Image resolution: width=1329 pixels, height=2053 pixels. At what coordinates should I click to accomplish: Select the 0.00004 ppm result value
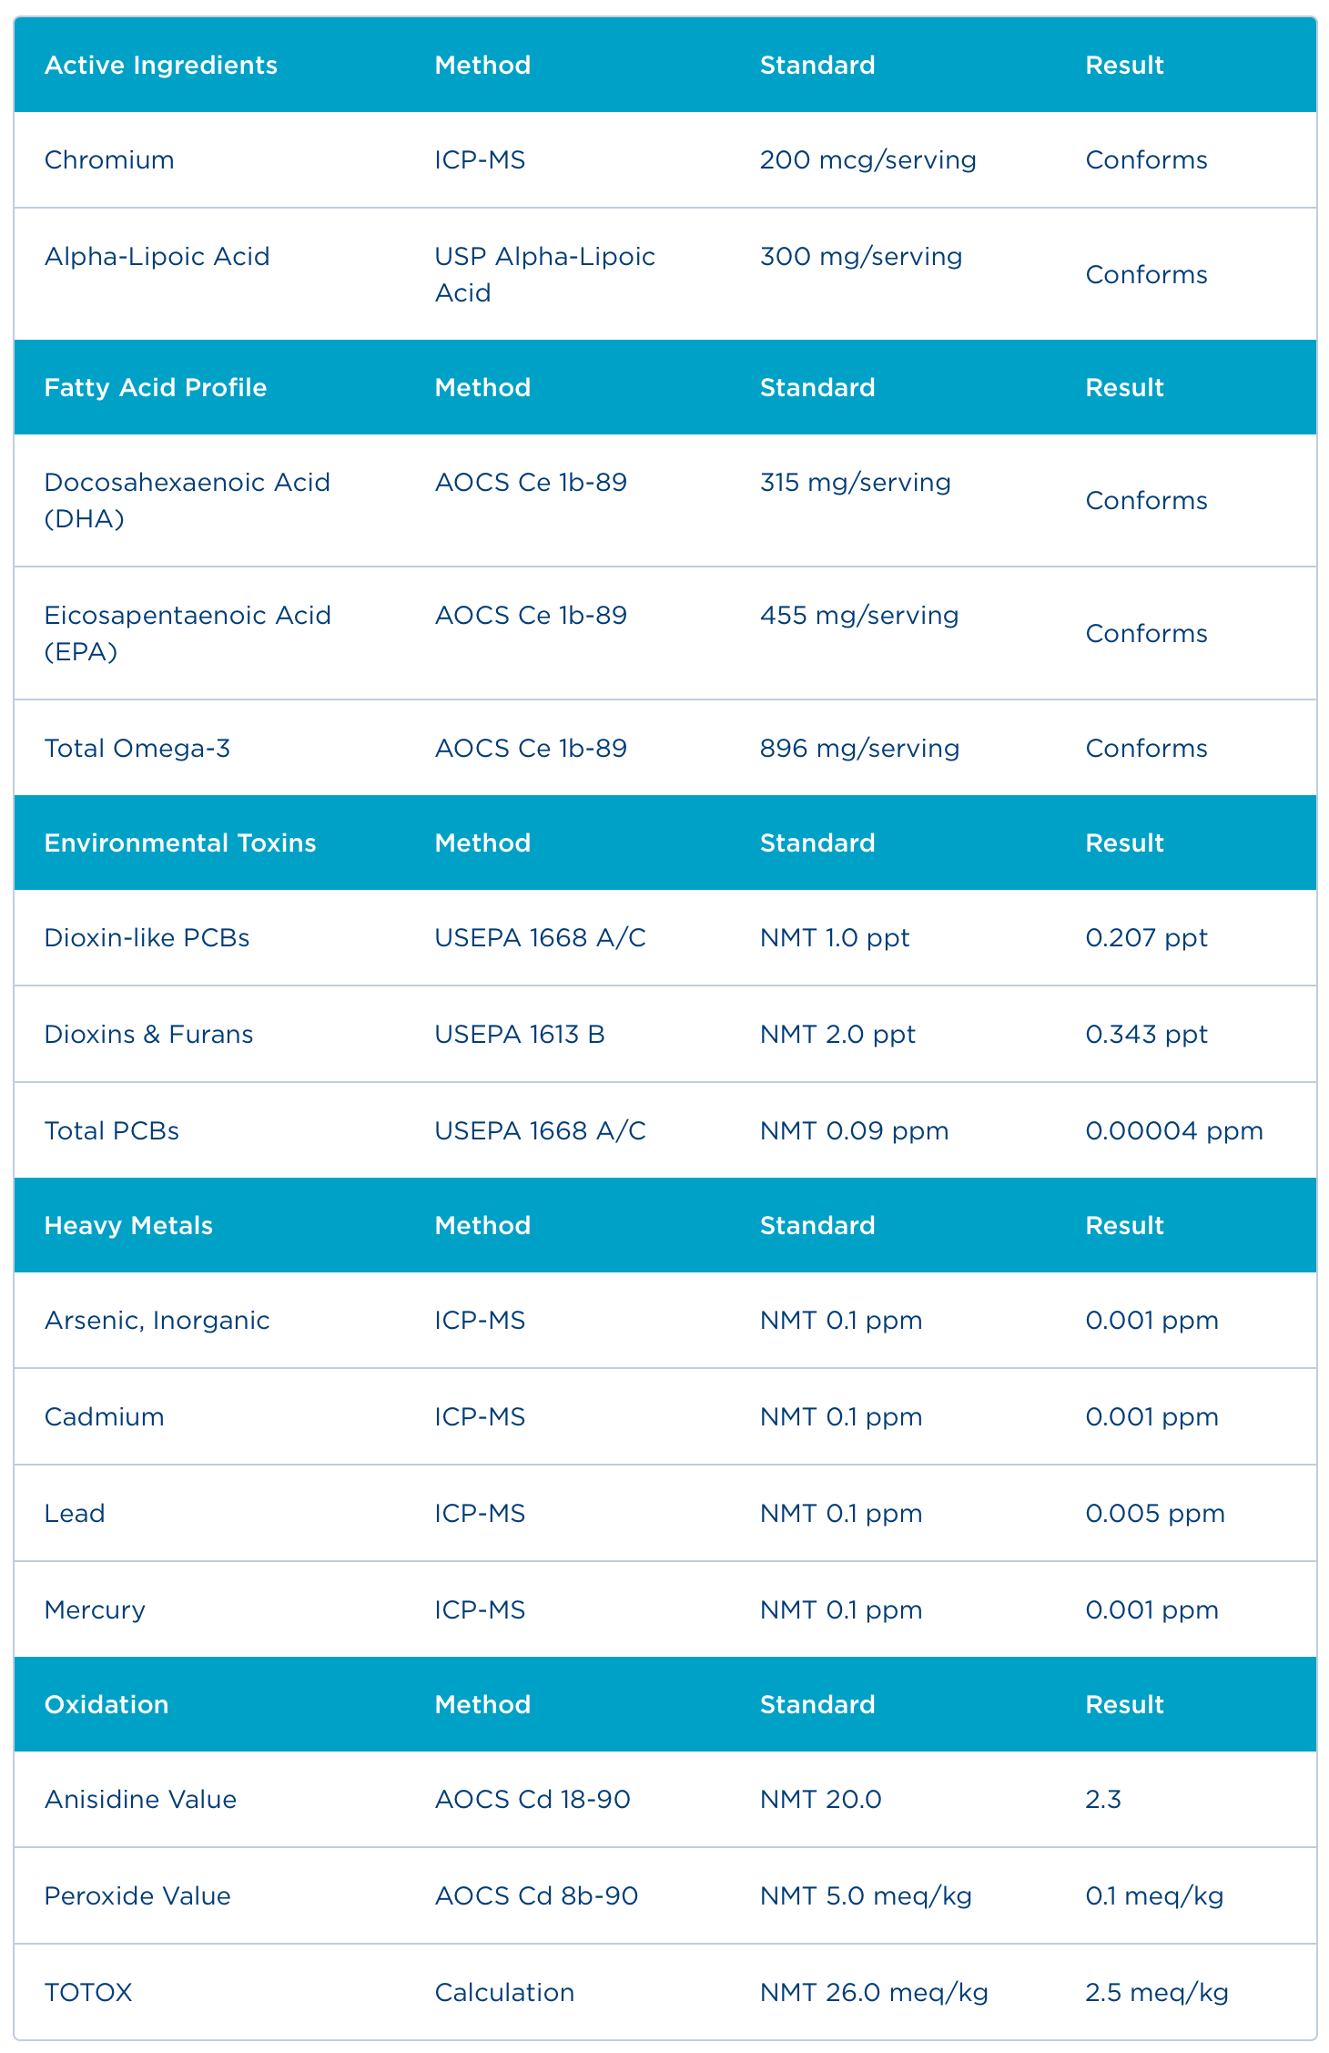1173,1131
